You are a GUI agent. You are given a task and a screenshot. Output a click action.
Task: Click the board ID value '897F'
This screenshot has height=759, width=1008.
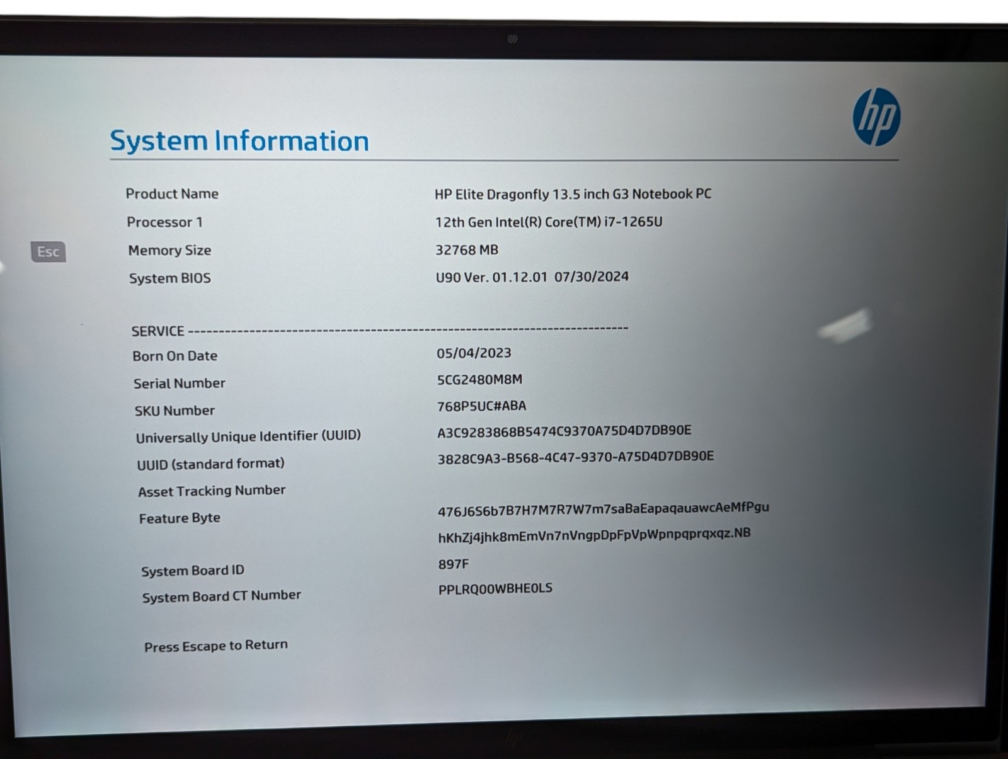click(454, 564)
